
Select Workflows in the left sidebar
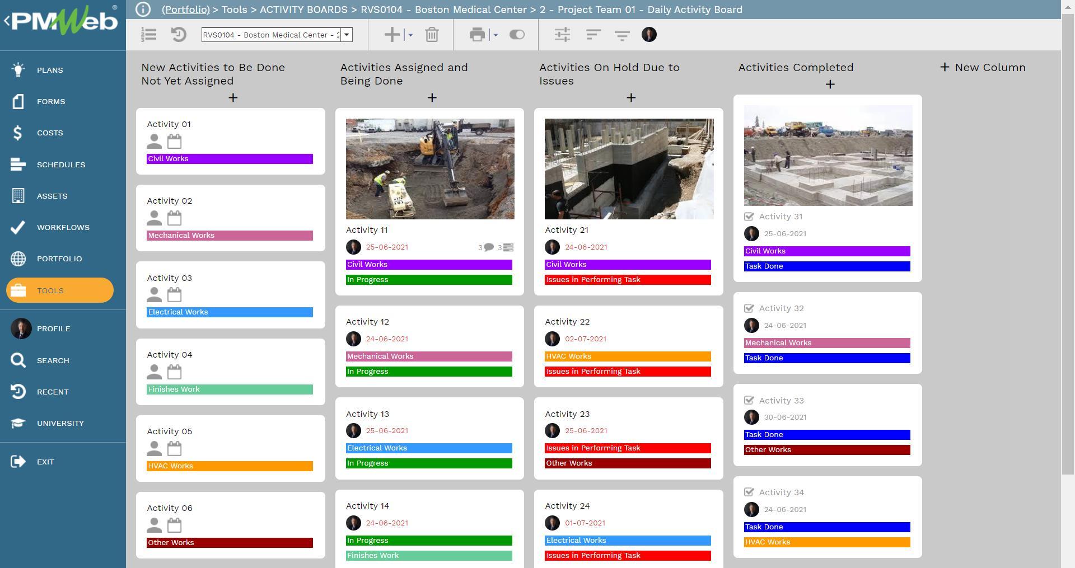[x=63, y=227]
